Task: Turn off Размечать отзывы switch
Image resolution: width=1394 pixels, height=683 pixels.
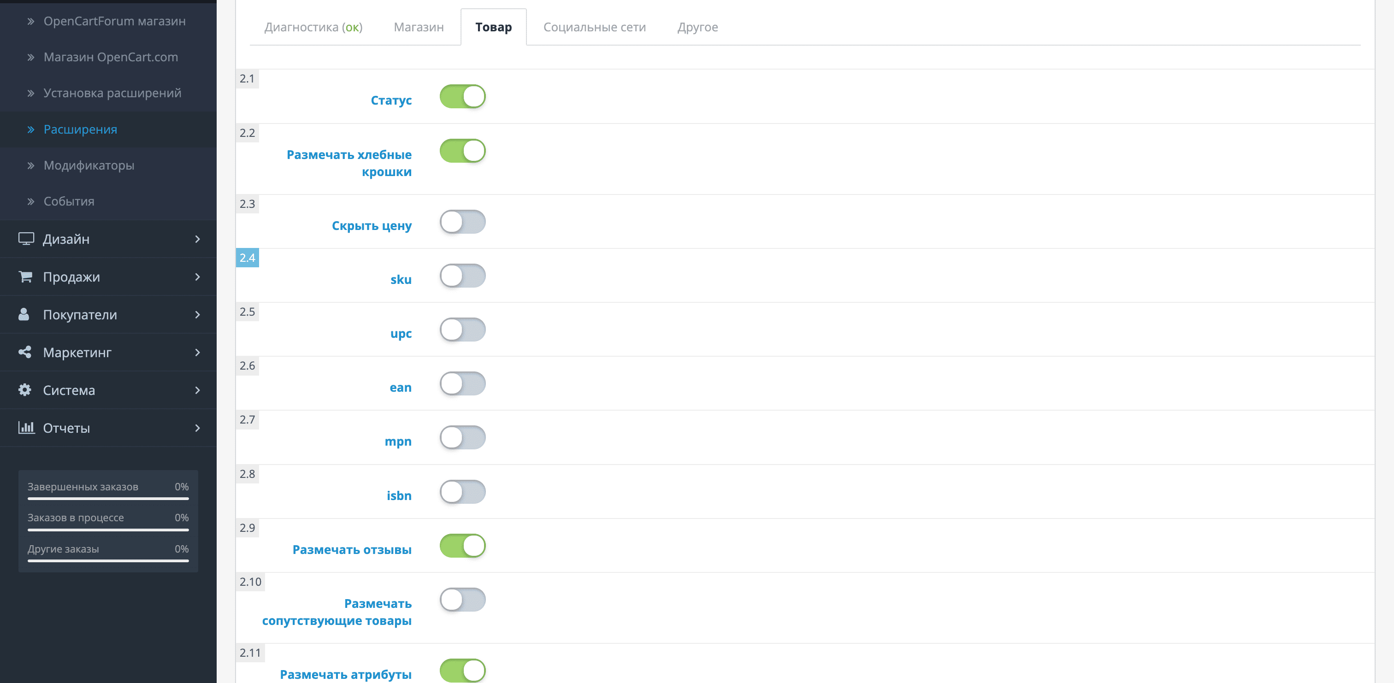Action: pos(463,546)
